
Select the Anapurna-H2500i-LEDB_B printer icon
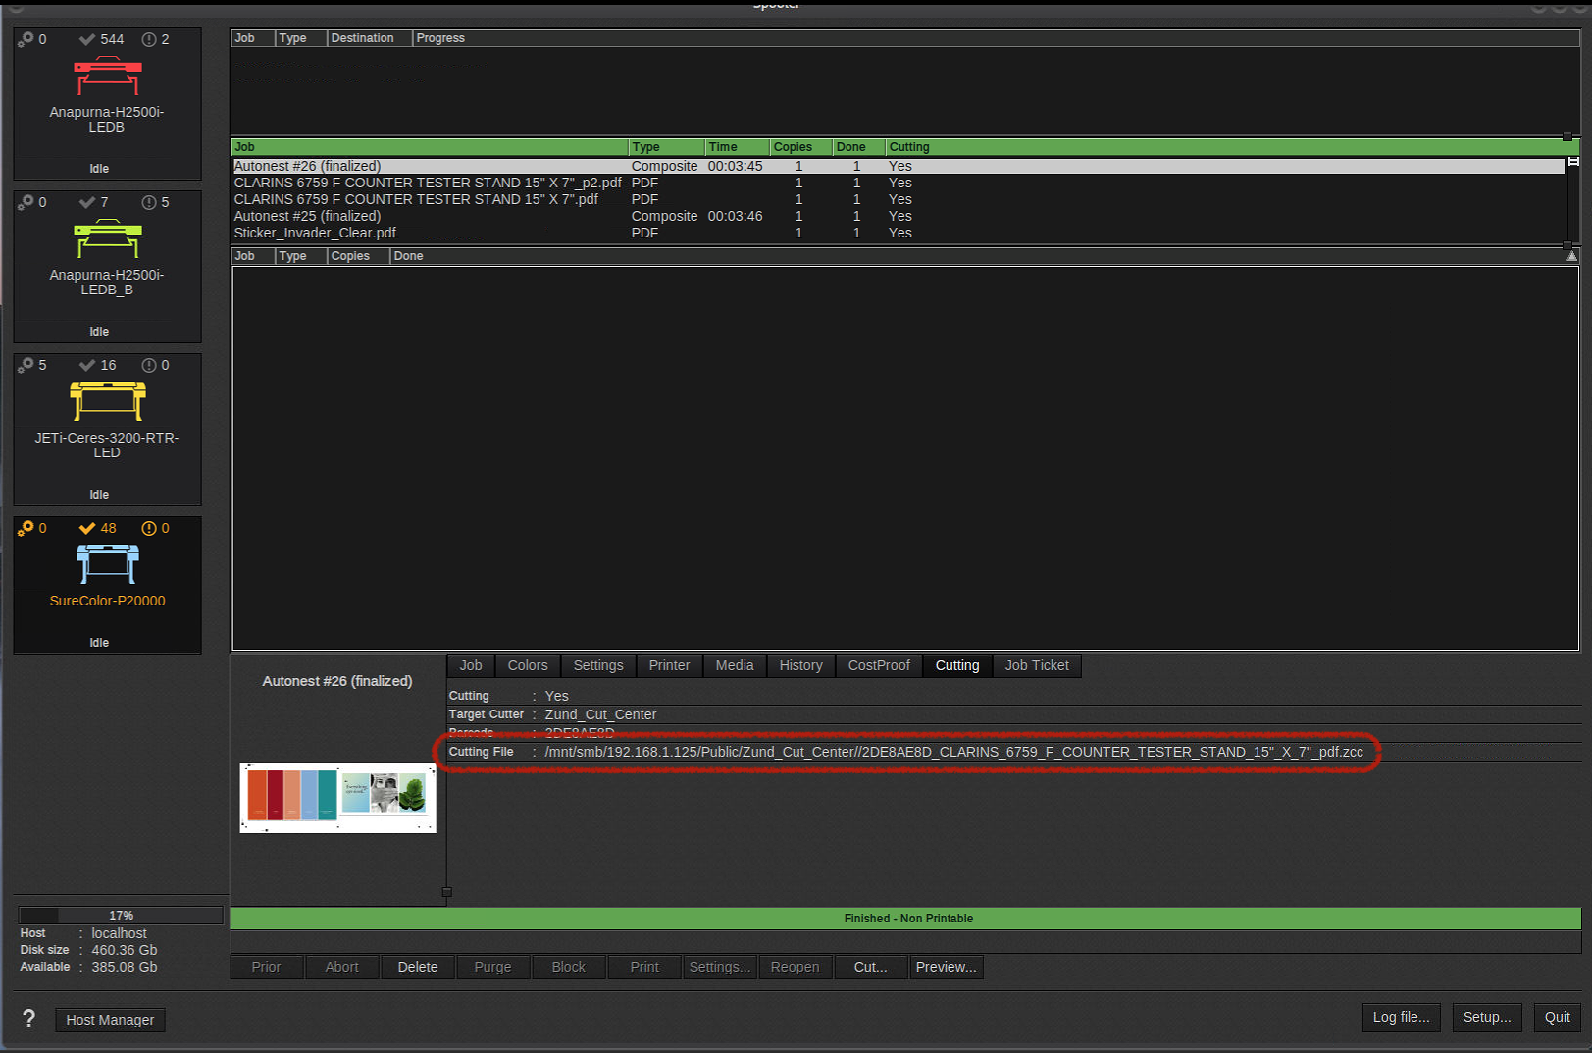107,238
